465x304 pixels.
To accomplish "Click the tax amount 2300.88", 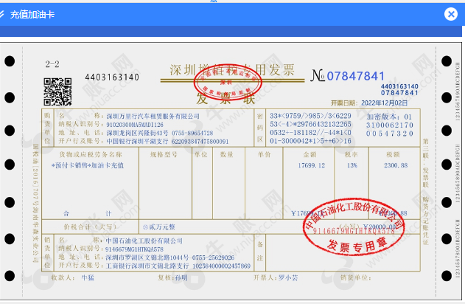I will pos(396,165).
